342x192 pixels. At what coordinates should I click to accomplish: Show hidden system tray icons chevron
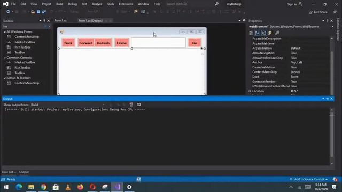[x=291, y=187]
